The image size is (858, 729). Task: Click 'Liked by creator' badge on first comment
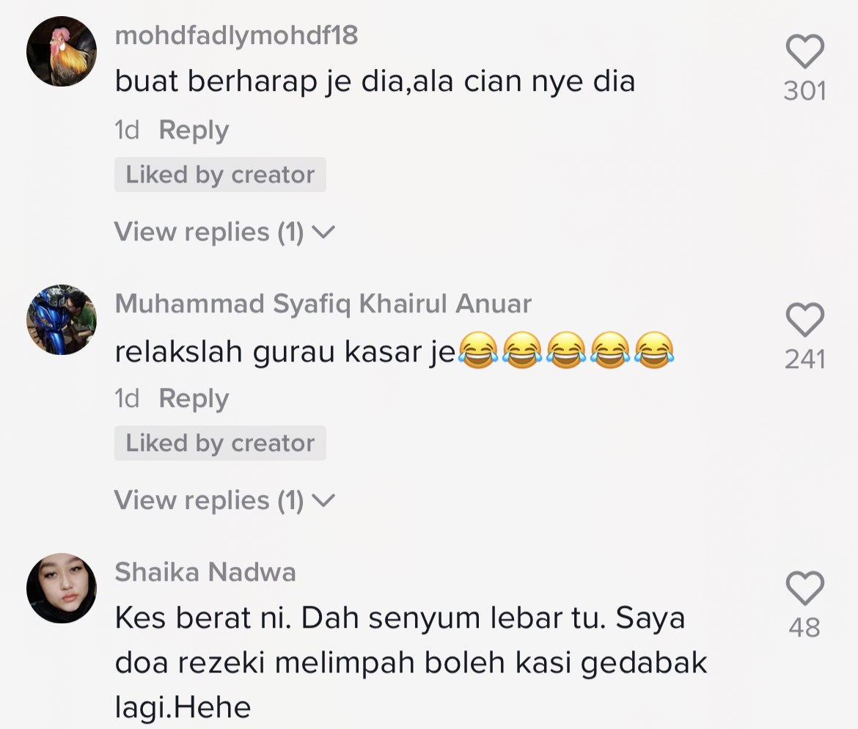tap(220, 175)
